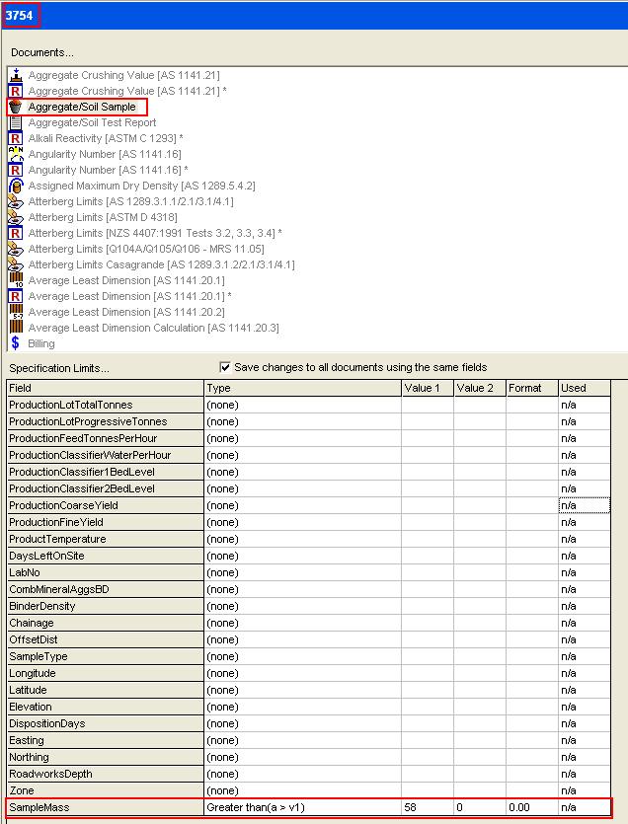
Task: Click the Atterberg Limits [ASTM D 4318] icon
Action: coord(16,217)
